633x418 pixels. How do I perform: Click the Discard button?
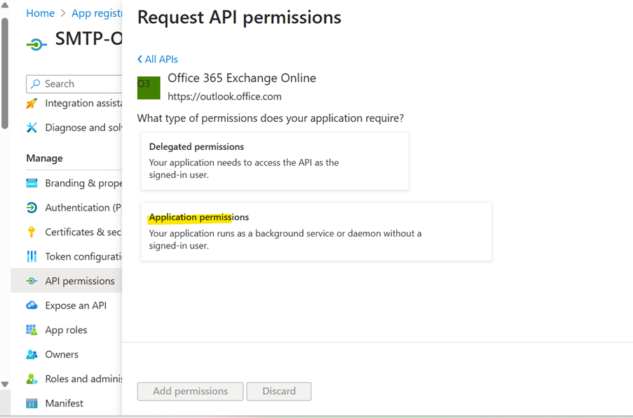[x=279, y=391]
